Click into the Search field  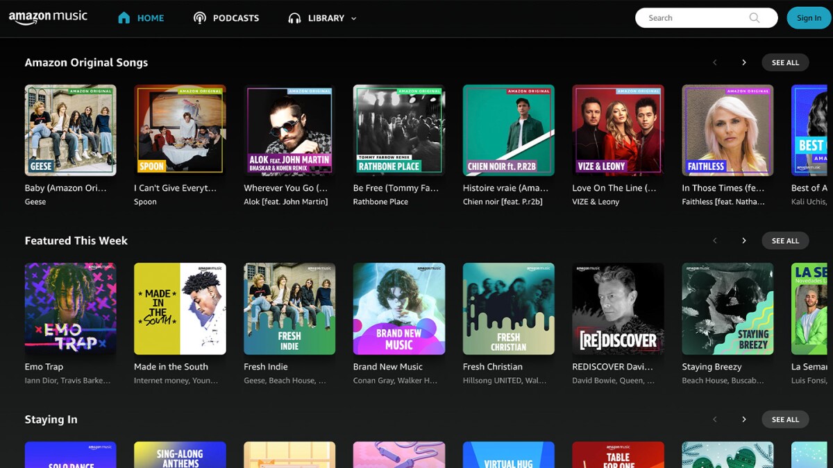point(694,18)
